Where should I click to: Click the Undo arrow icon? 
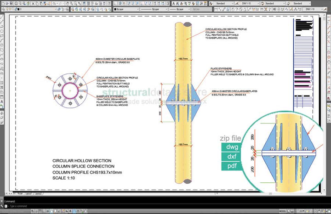coord(54,4)
